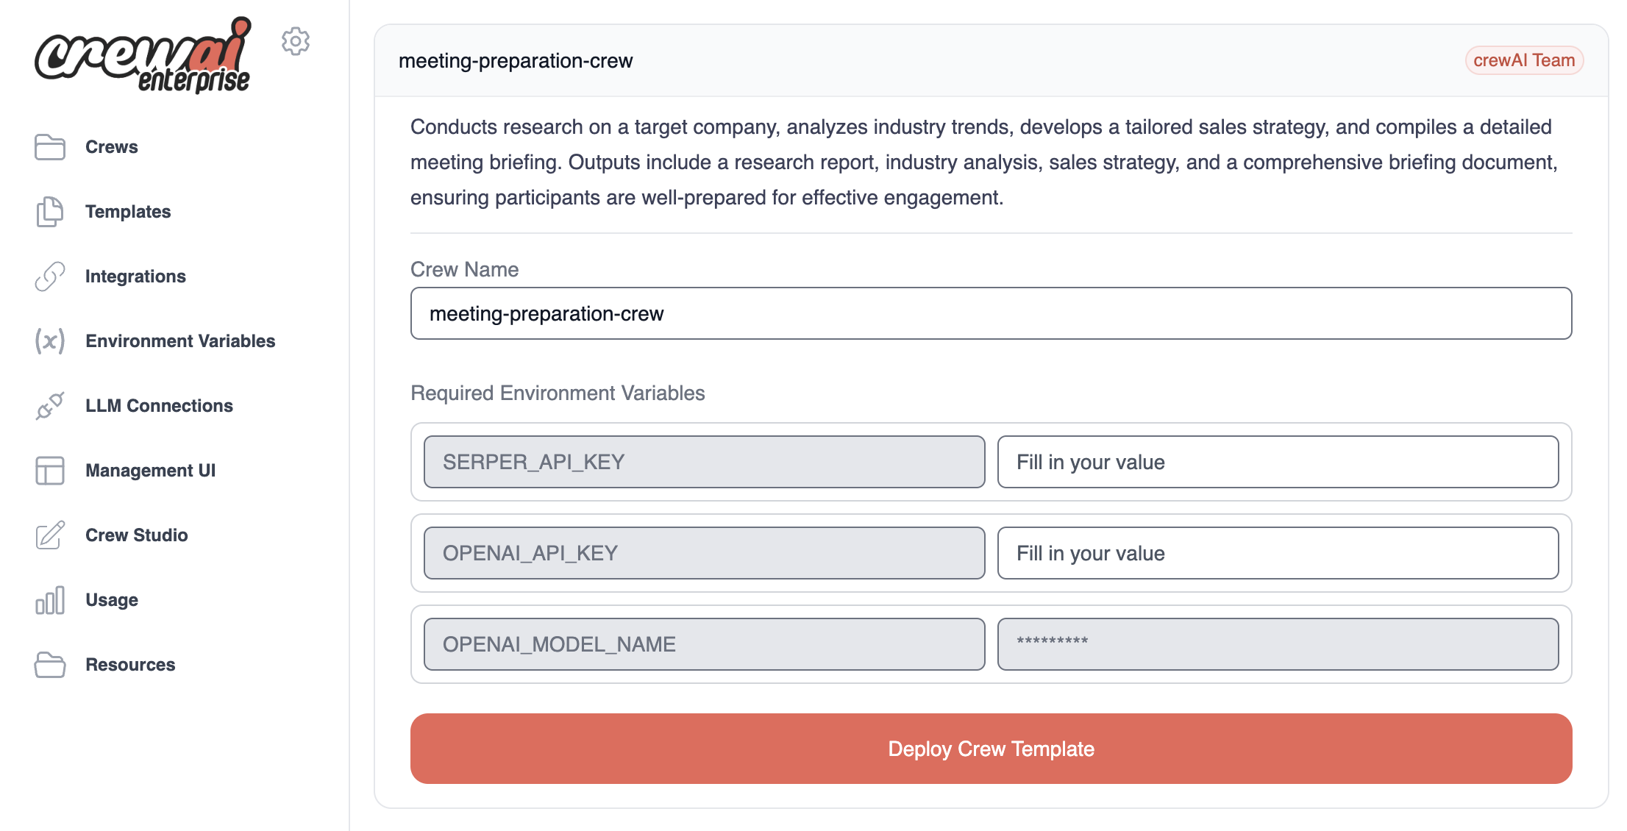The width and height of the screenshot is (1627, 831).
Task: Click the Crew Studio pencil icon
Action: click(x=50, y=535)
